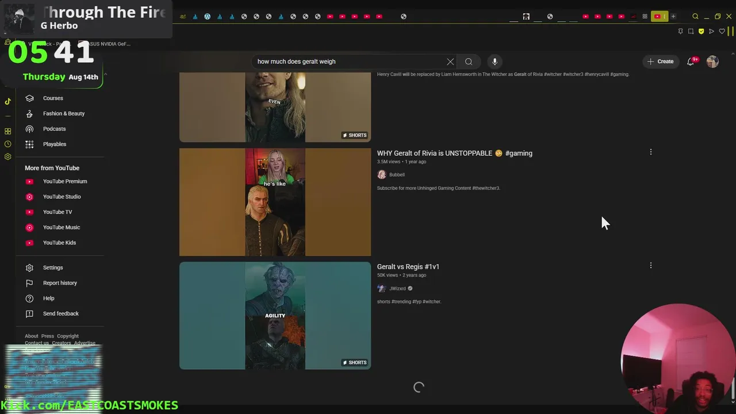This screenshot has height=414, width=736.
Task: Click the magnifier search button
Action: pos(469,62)
